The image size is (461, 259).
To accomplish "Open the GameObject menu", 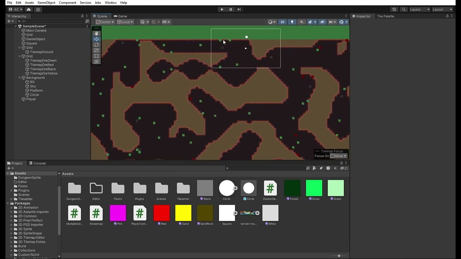I will click(x=46, y=3).
